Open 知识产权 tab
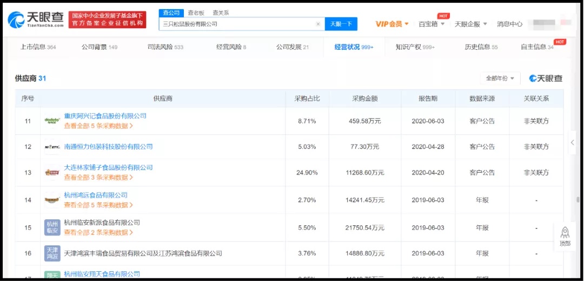 coord(415,47)
